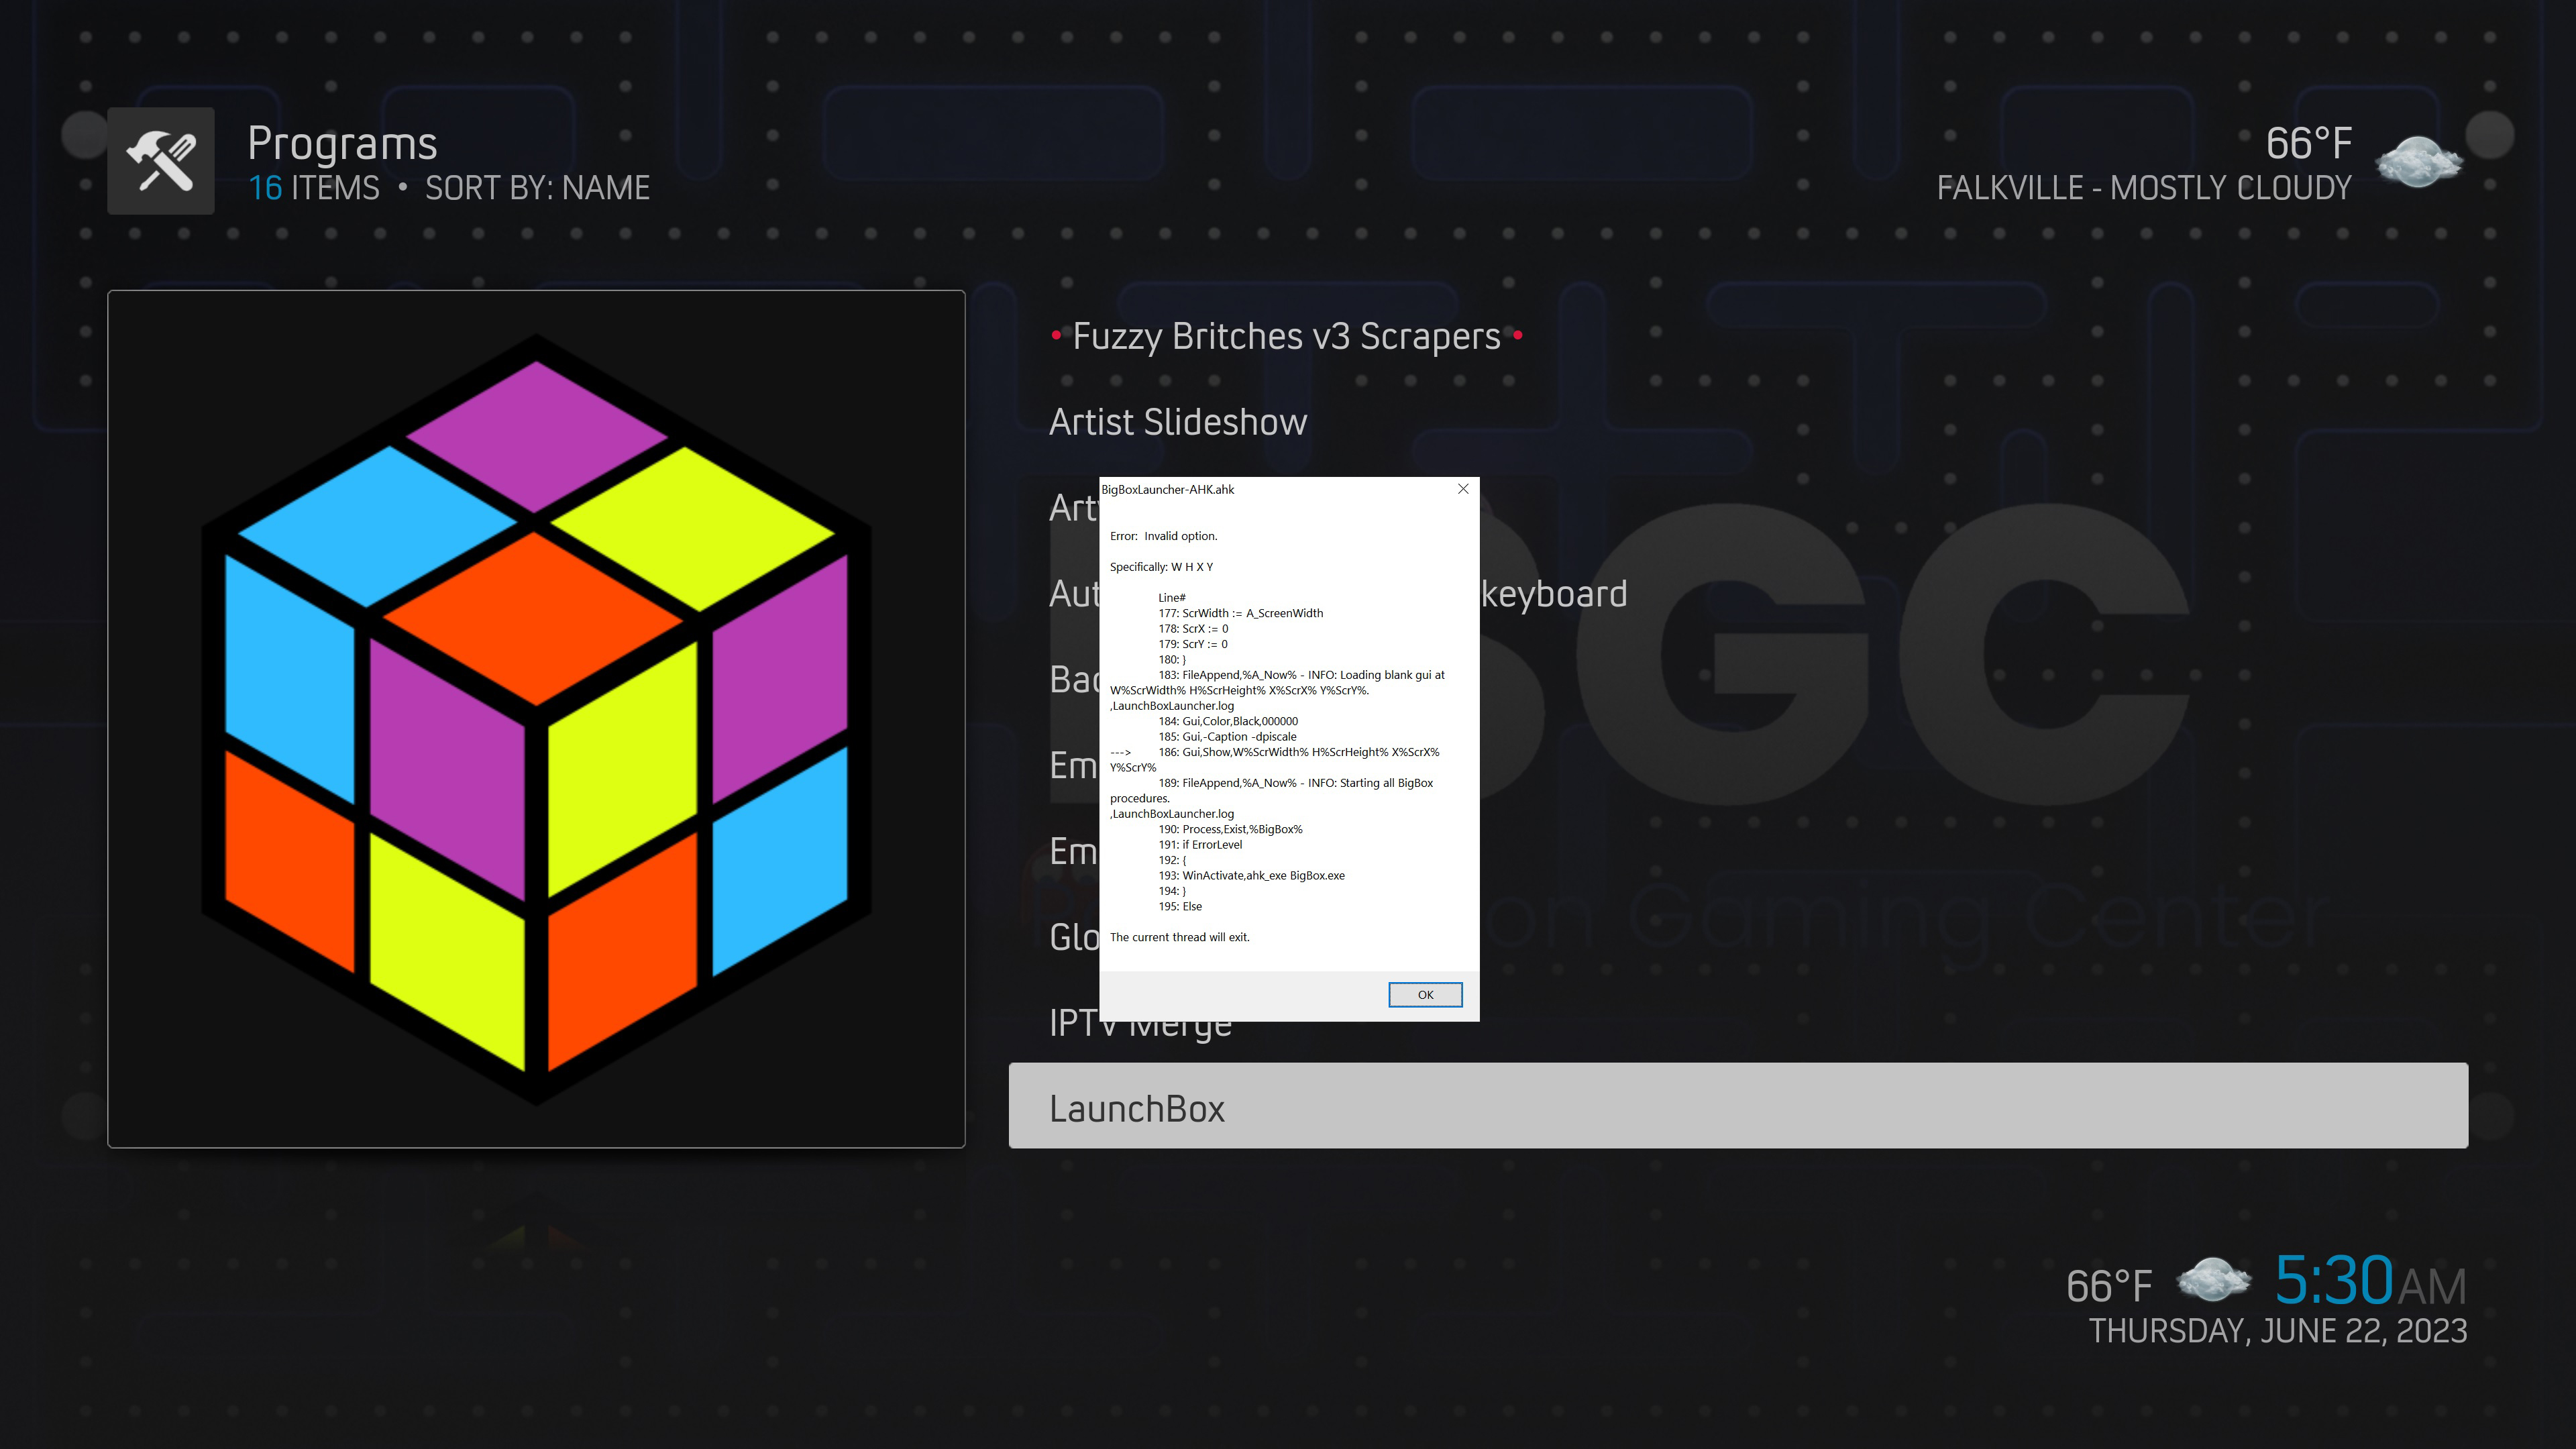Click the BigBoxLauncher-AHK.ahk dialog title
2576x1449 pixels.
[1168, 489]
